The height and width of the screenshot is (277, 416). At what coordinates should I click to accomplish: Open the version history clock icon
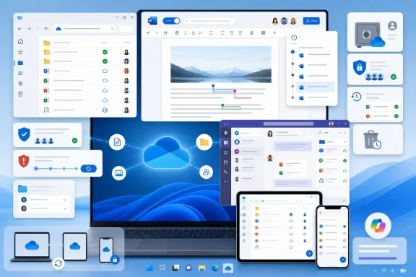pyautogui.click(x=294, y=38)
